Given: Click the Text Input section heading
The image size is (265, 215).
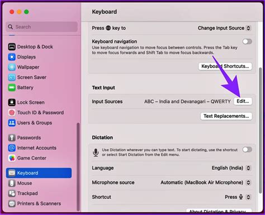Looking at the screenshot, I should point(103,88).
